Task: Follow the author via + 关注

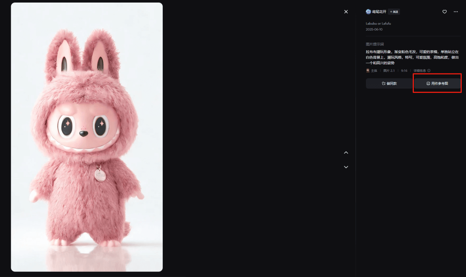Action: click(x=394, y=12)
